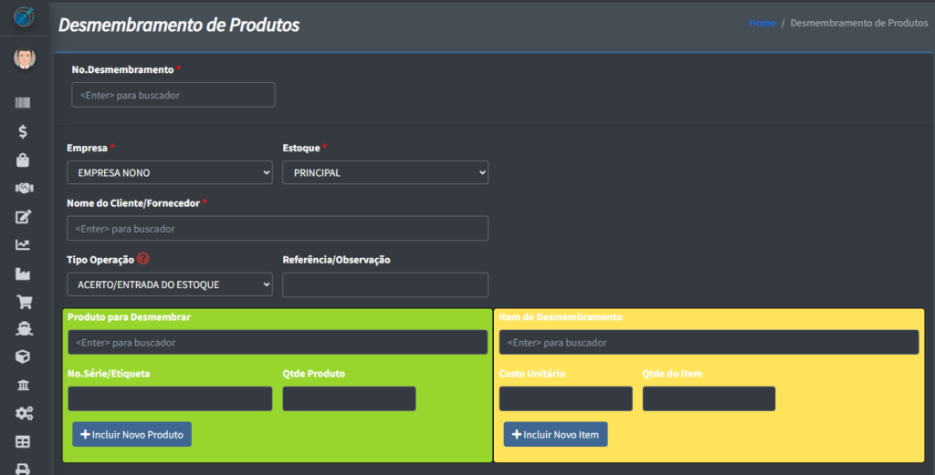Click the barcode icon in sidebar
Viewport: 935px width, 475px height.
[x=23, y=103]
